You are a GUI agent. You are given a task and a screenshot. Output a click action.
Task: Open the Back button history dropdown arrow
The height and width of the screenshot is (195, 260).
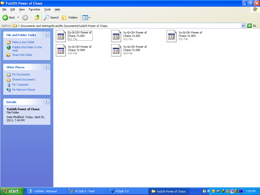click(18, 18)
